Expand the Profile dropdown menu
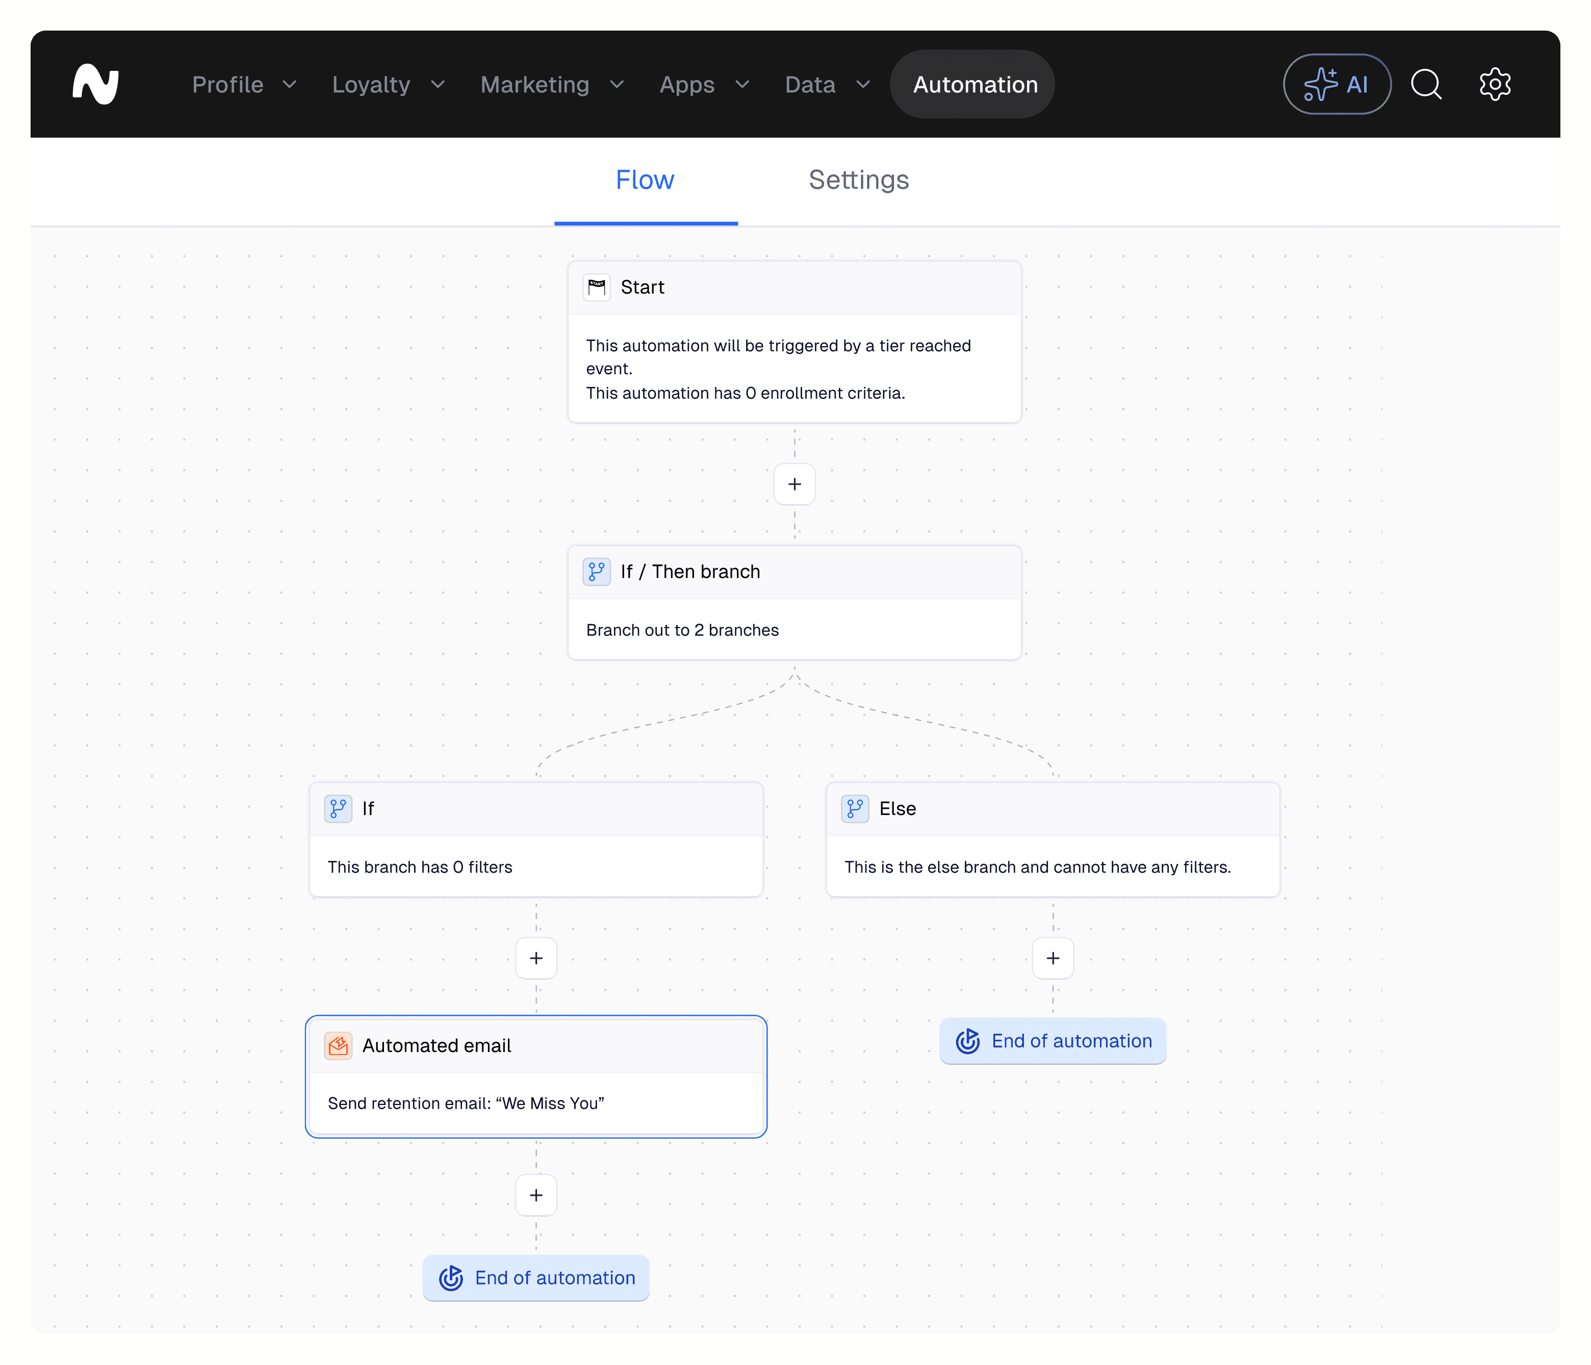 [x=244, y=85]
